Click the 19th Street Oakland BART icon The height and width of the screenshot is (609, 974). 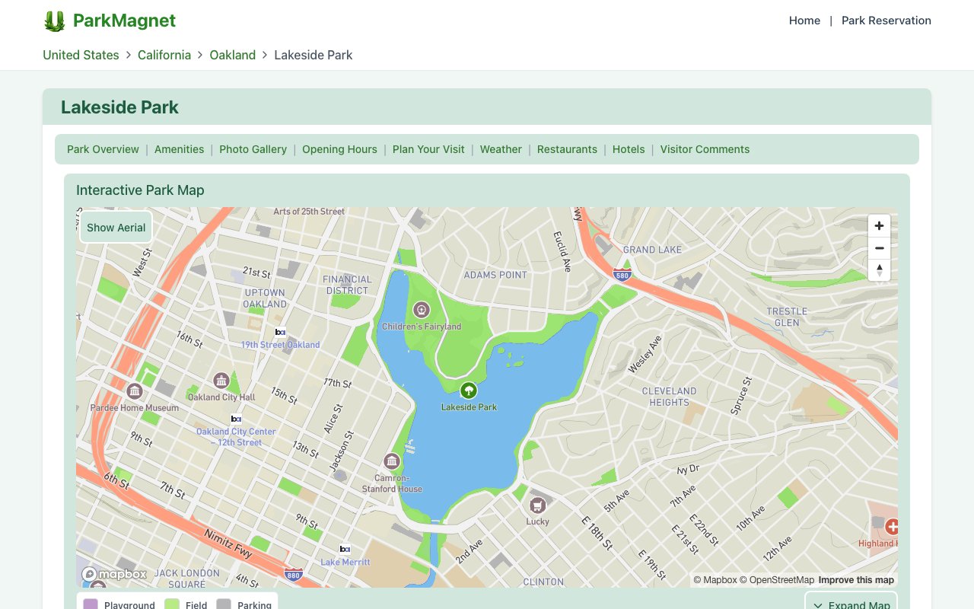(280, 332)
